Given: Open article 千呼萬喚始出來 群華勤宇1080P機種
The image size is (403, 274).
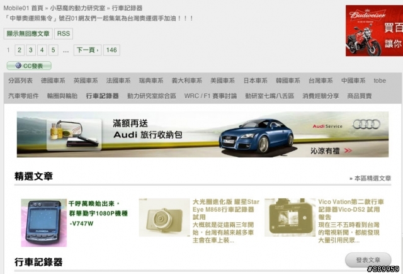Looking at the screenshot, I should tap(98, 214).
